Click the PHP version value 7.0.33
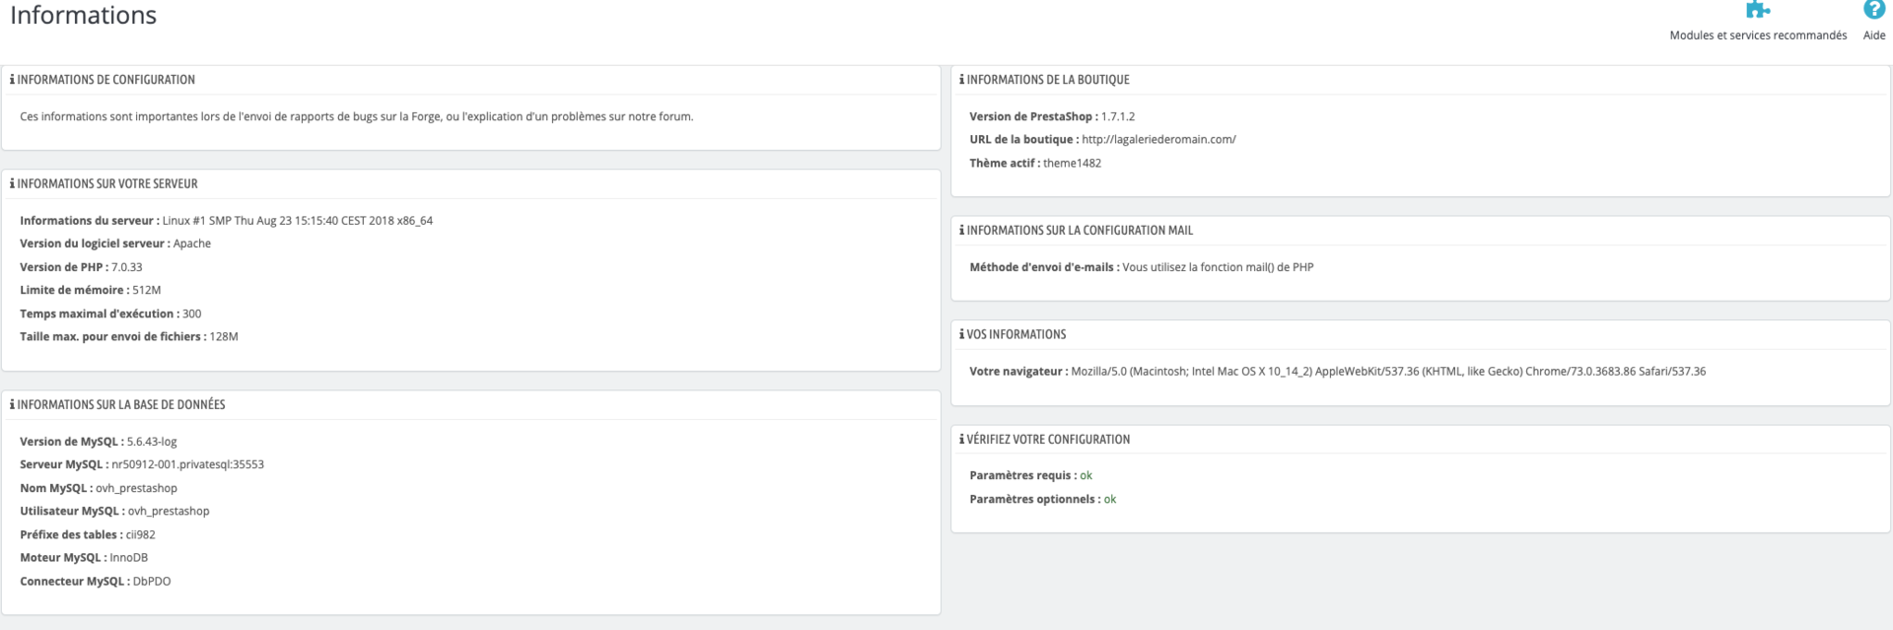Image resolution: width=1893 pixels, height=630 pixels. 127,267
